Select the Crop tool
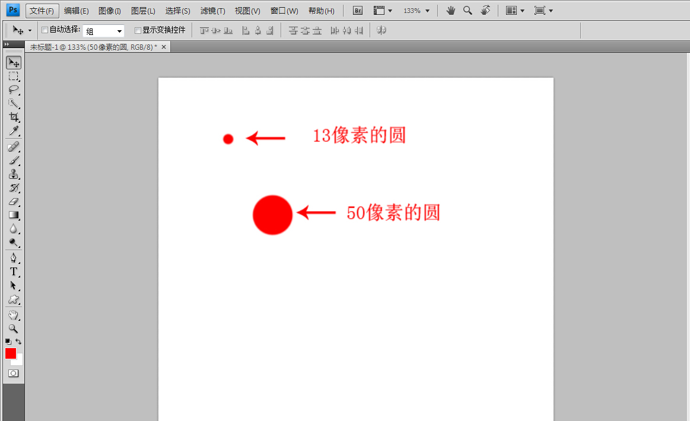This screenshot has width=690, height=421. coord(14,117)
